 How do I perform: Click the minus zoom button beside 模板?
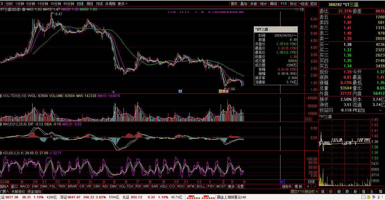(315, 187)
